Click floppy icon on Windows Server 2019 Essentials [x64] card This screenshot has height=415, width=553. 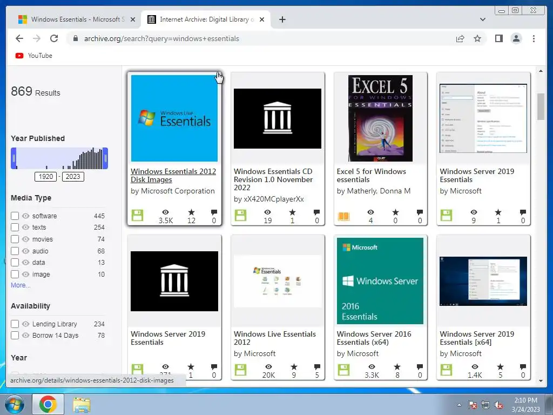pyautogui.click(x=446, y=370)
